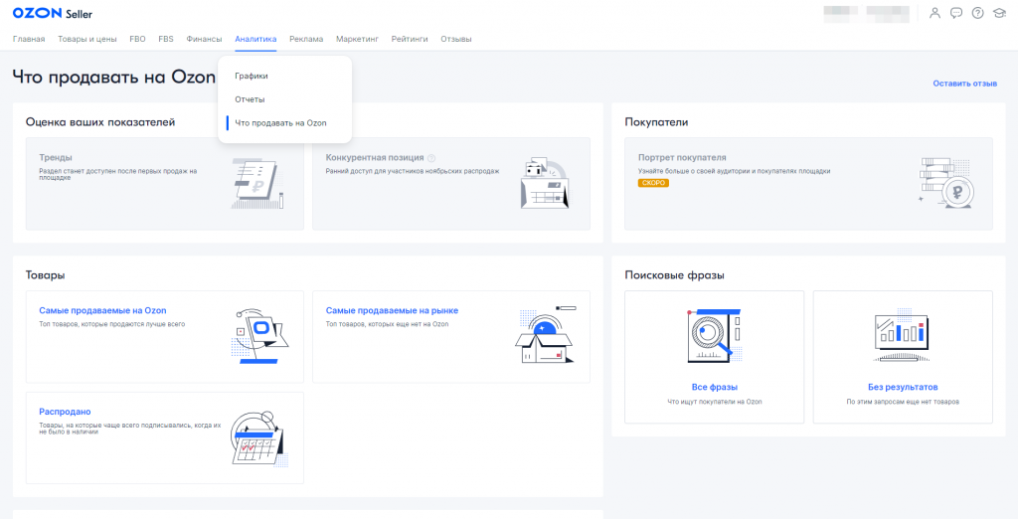Click the Товары section heading
1018x519 pixels.
[45, 275]
